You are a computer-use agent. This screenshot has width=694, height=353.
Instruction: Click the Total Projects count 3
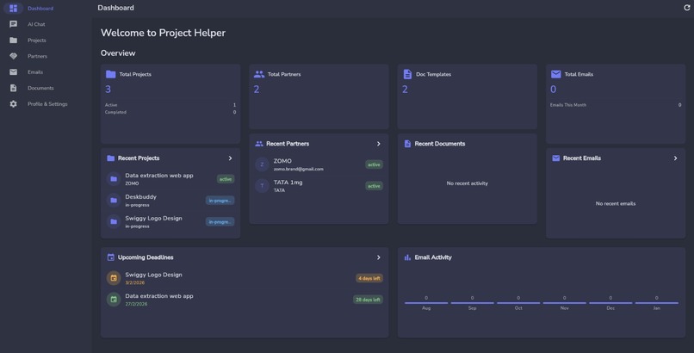(108, 90)
